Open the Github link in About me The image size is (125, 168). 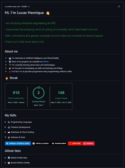46,62
